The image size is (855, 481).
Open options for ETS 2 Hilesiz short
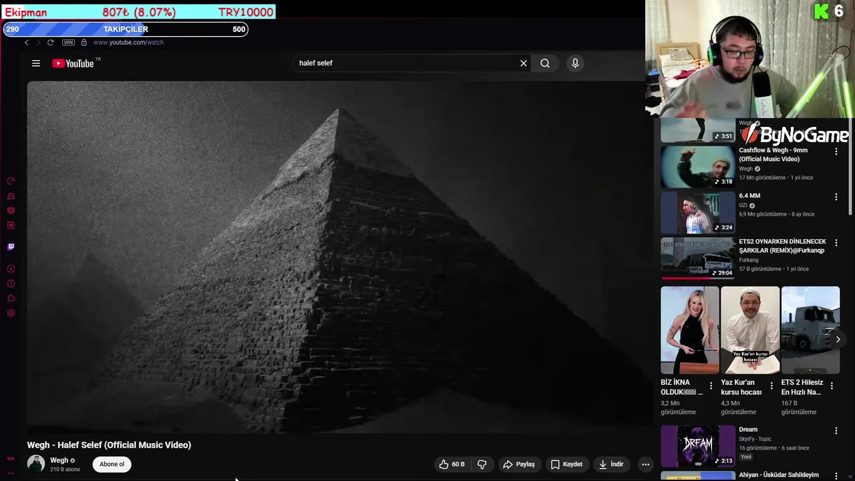click(832, 386)
